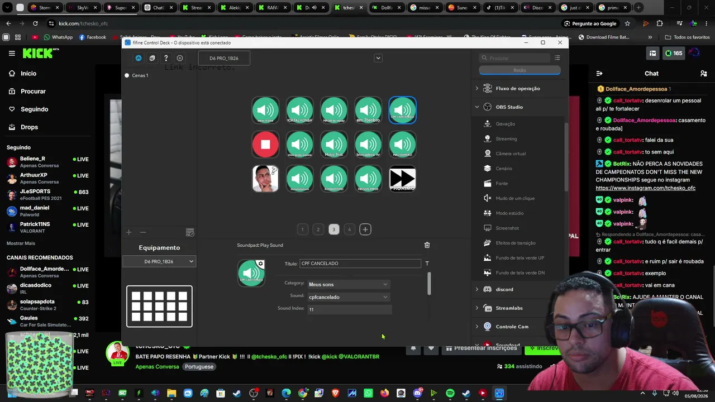Toggle OBS Câmera virtual action
Screen dimensions: 715x402
[x=511, y=154]
